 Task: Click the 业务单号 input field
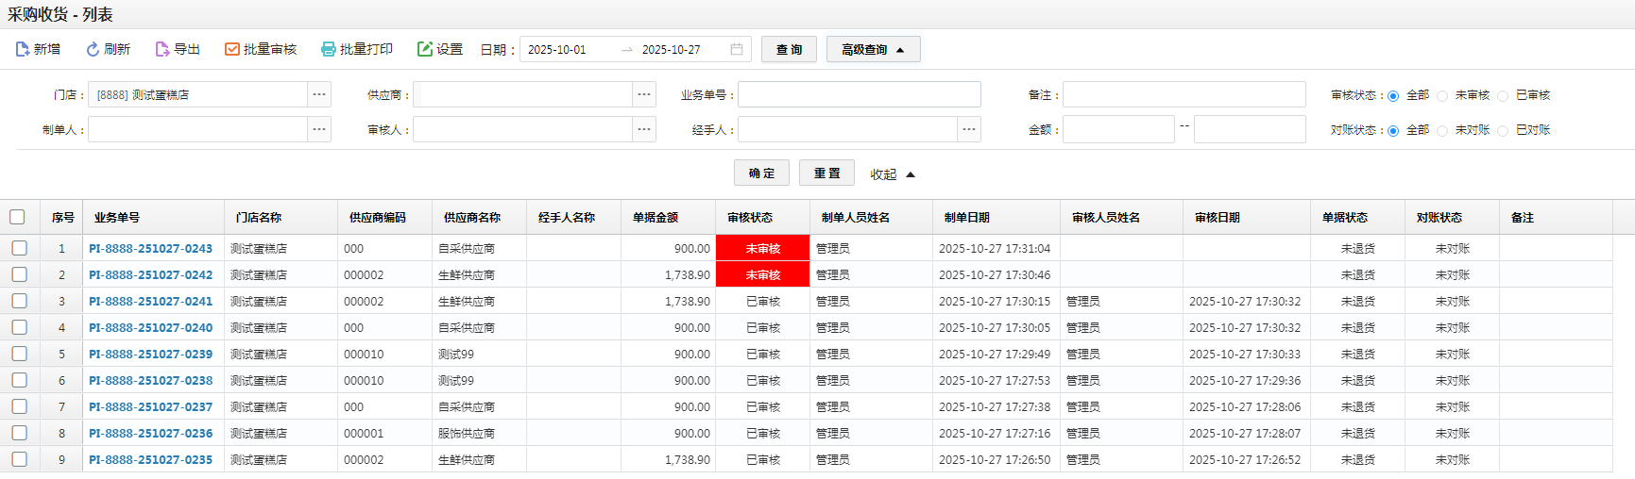point(859,94)
